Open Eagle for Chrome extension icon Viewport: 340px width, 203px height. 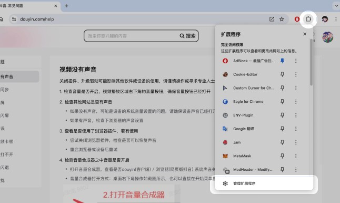225,101
